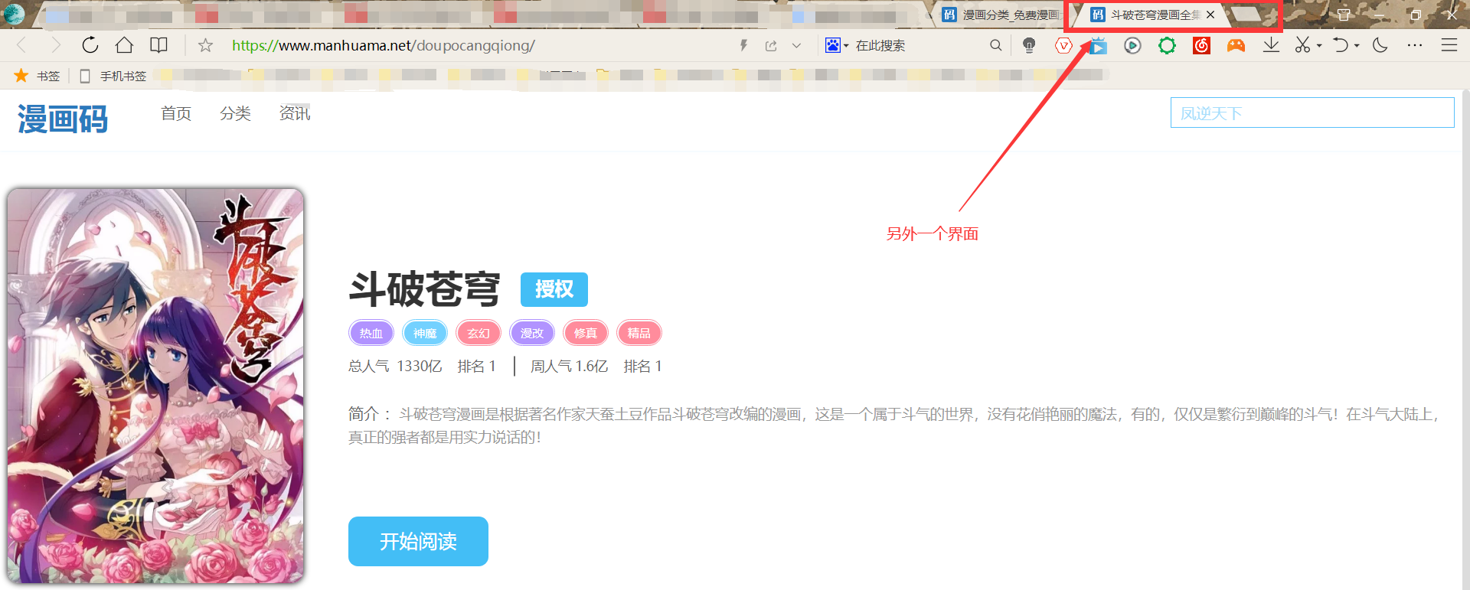Image resolution: width=1470 pixels, height=590 pixels.
Task: Click the search magnifier icon
Action: [x=995, y=45]
